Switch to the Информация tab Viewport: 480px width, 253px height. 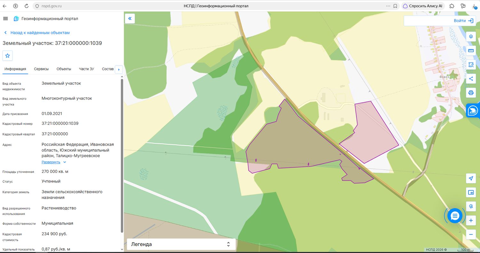pyautogui.click(x=15, y=69)
